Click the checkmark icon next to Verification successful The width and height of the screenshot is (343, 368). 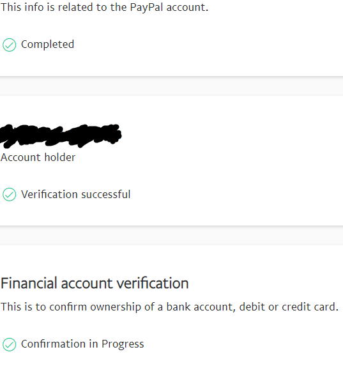9,194
